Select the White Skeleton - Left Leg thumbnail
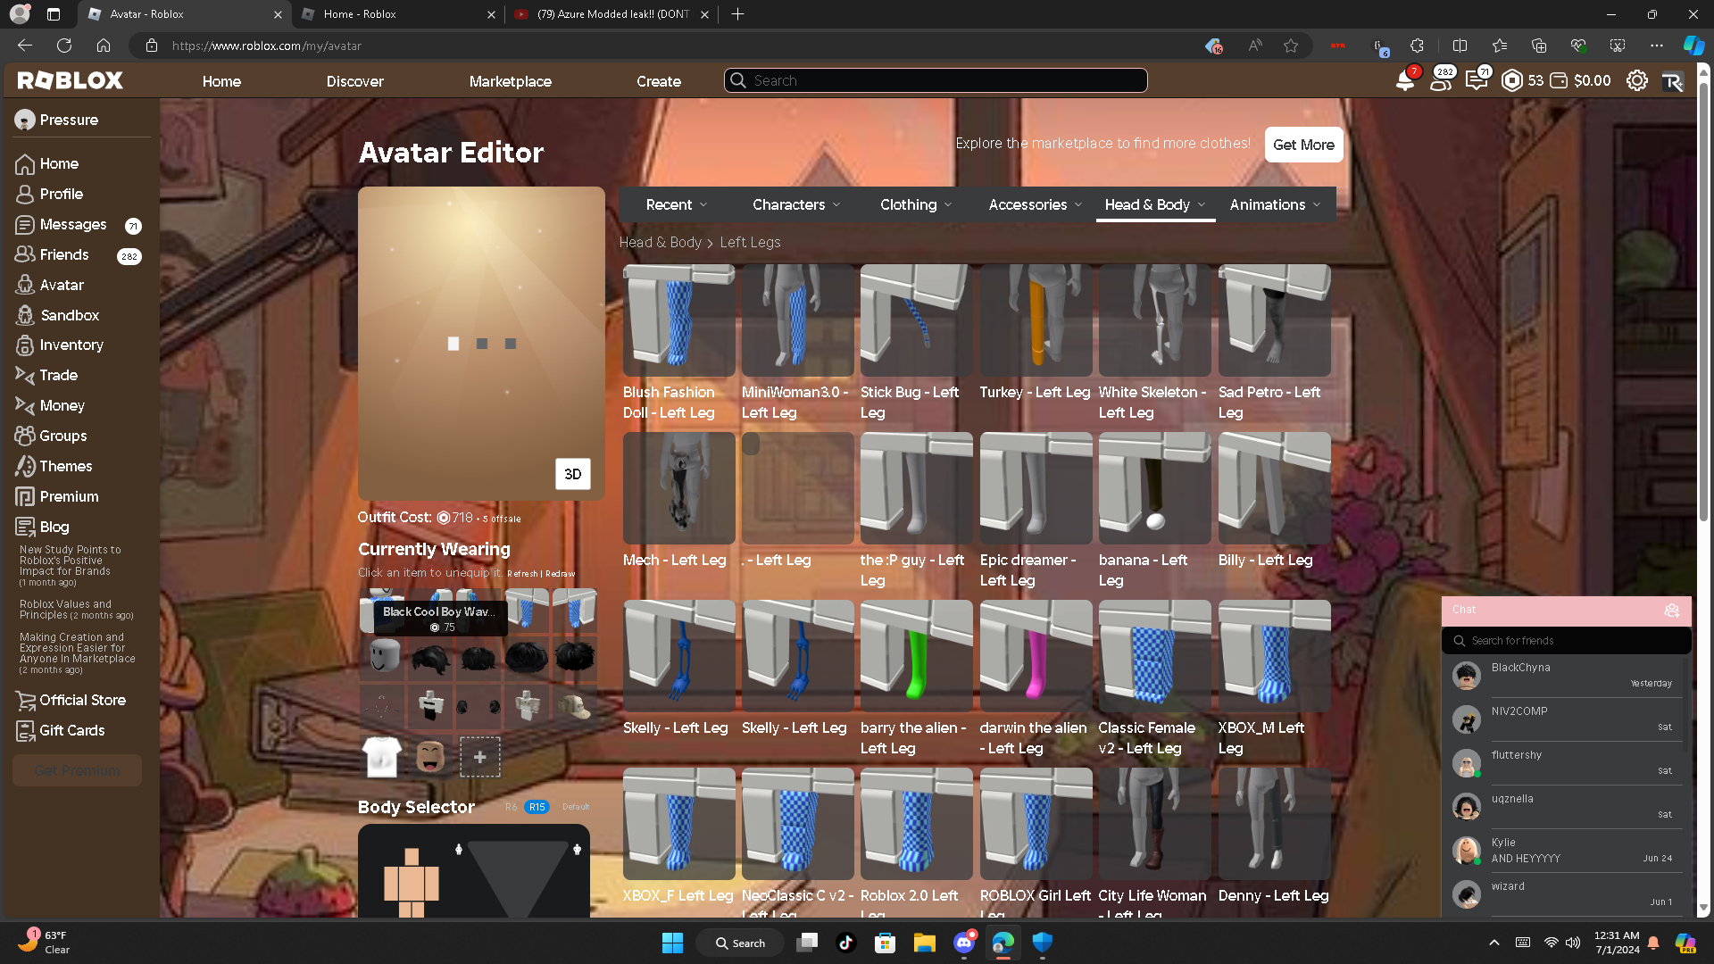 tap(1154, 320)
